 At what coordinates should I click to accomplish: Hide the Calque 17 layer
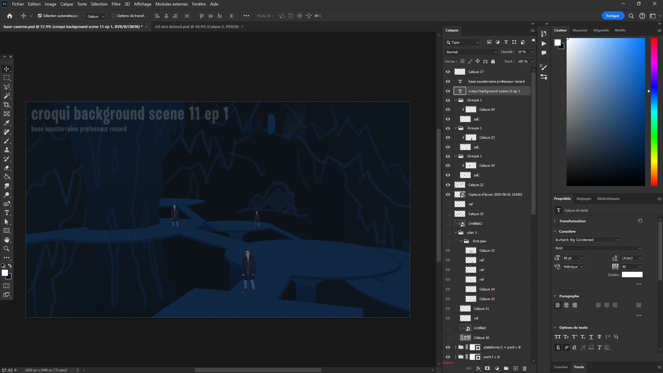(x=448, y=72)
